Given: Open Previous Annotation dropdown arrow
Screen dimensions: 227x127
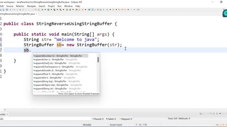Looking at the screenshot, I should 116,10.
